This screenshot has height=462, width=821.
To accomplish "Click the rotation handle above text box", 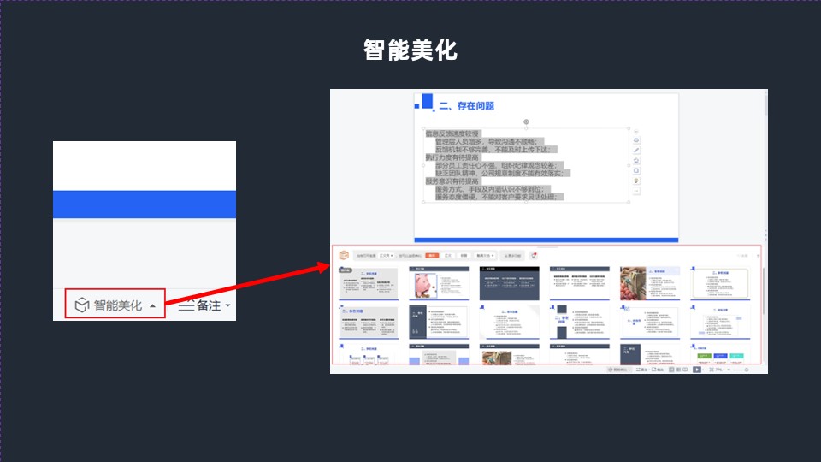I will coord(526,121).
